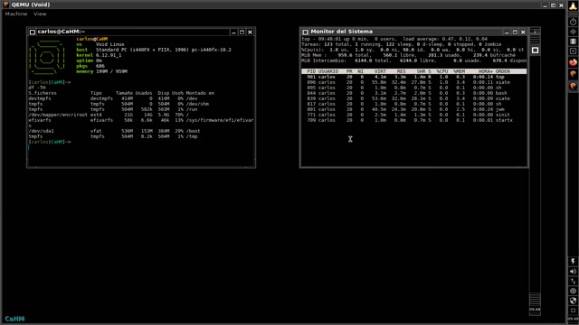Open window menu icon of Monitor del Sistema

click(x=306, y=32)
